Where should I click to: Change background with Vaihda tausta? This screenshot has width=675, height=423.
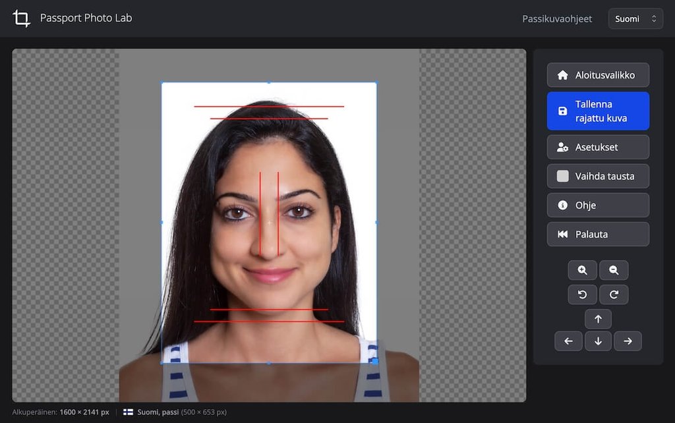(597, 176)
